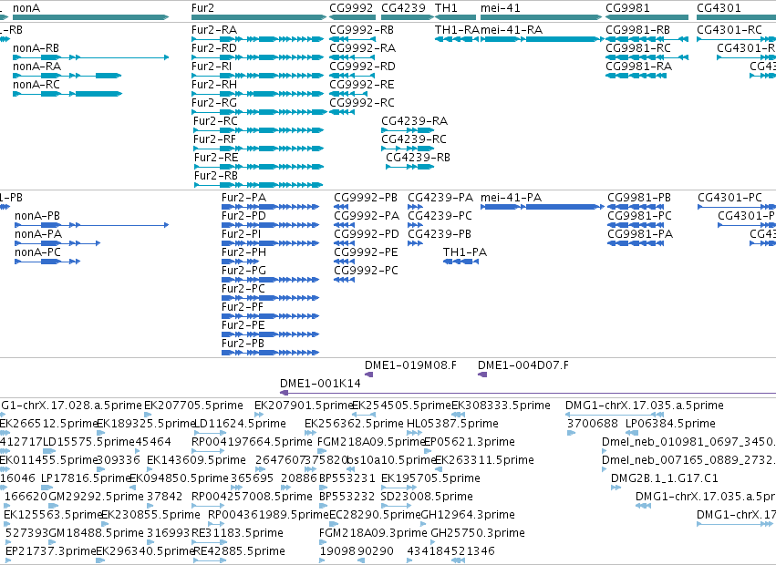This screenshot has height=565, width=776.
Task: Select the Fur2-RD transcript label
Action: click(214, 48)
